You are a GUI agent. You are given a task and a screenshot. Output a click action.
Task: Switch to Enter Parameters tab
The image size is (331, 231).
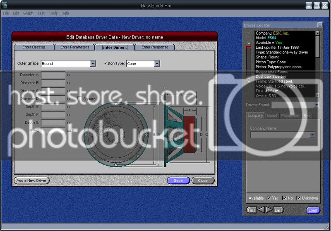click(75, 47)
